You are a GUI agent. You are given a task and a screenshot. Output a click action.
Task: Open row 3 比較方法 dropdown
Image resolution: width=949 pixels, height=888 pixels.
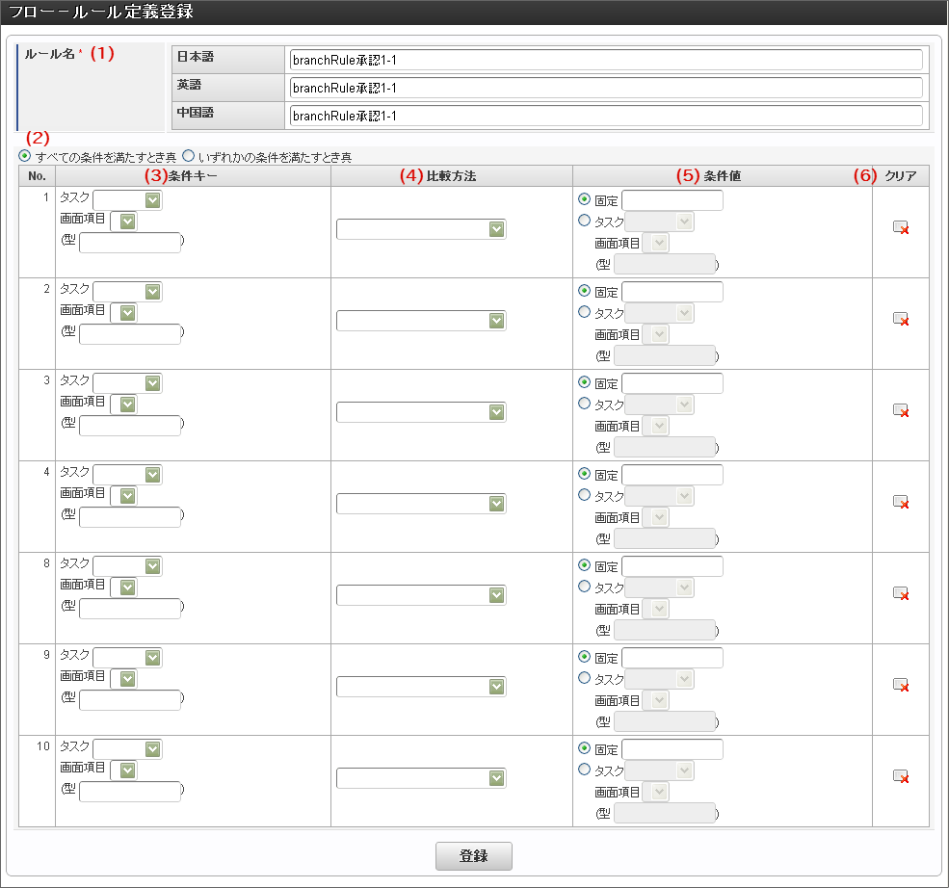(421, 412)
